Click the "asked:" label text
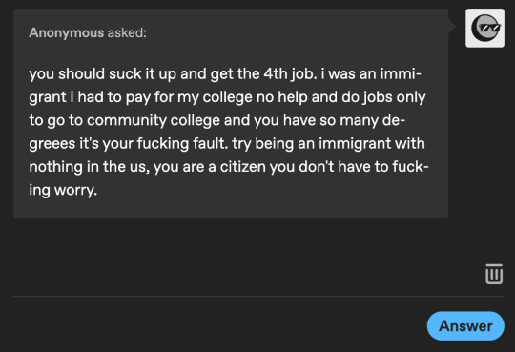This screenshot has width=515, height=352. click(127, 32)
